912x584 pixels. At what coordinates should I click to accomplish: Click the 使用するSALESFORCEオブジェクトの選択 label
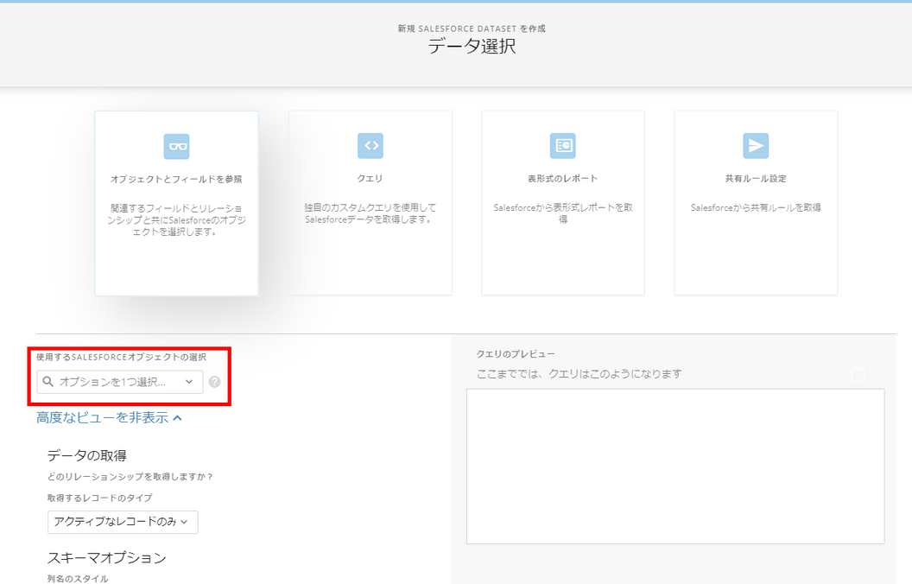point(122,357)
